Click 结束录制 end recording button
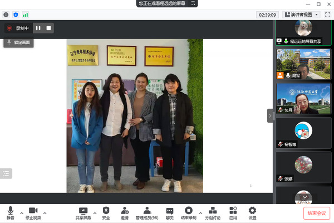 [189, 213]
